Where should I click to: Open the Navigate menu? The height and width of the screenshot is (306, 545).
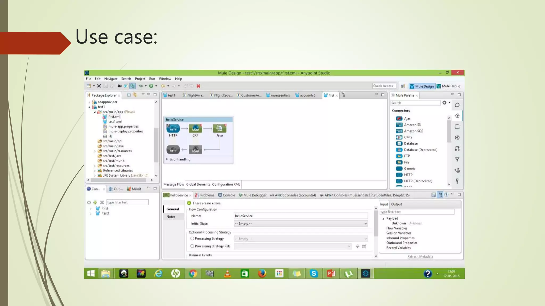pyautogui.click(x=111, y=79)
